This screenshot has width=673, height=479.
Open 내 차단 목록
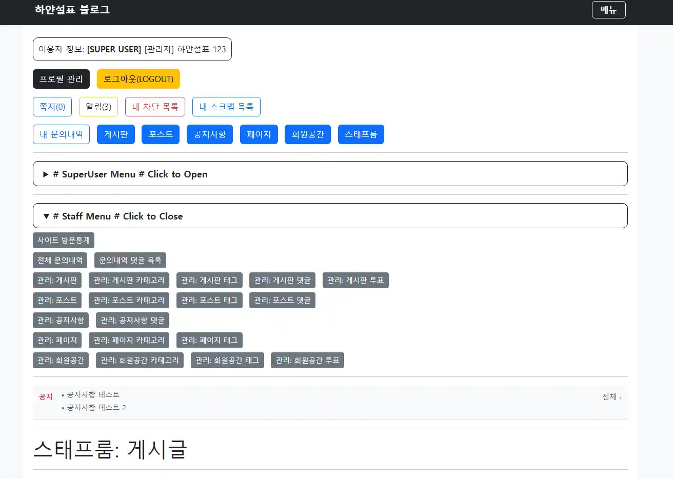155,107
